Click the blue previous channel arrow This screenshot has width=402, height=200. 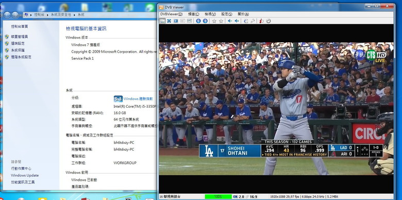point(198,21)
